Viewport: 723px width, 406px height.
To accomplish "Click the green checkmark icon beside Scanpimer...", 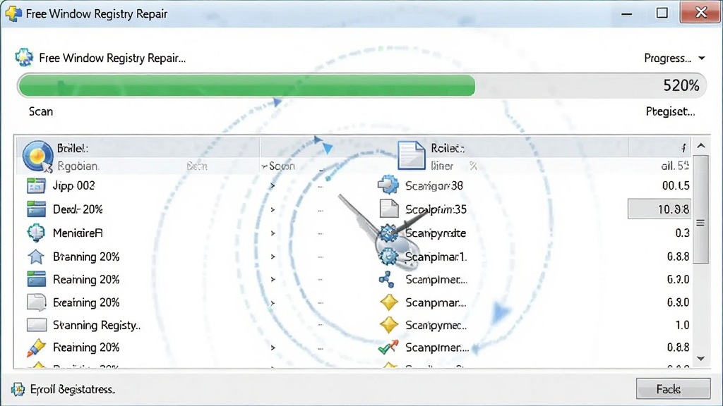I will (x=388, y=347).
